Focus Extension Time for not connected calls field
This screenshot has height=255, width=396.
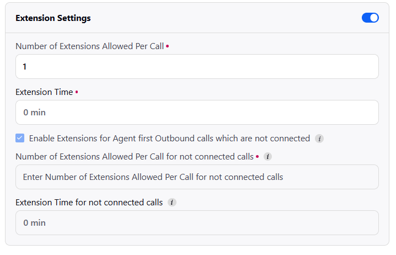pos(197,222)
